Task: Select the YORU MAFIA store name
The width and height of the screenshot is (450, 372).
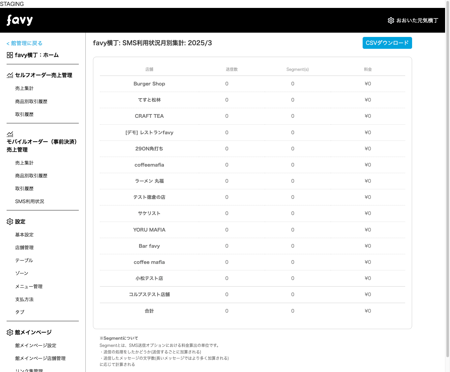Action: [x=149, y=230]
